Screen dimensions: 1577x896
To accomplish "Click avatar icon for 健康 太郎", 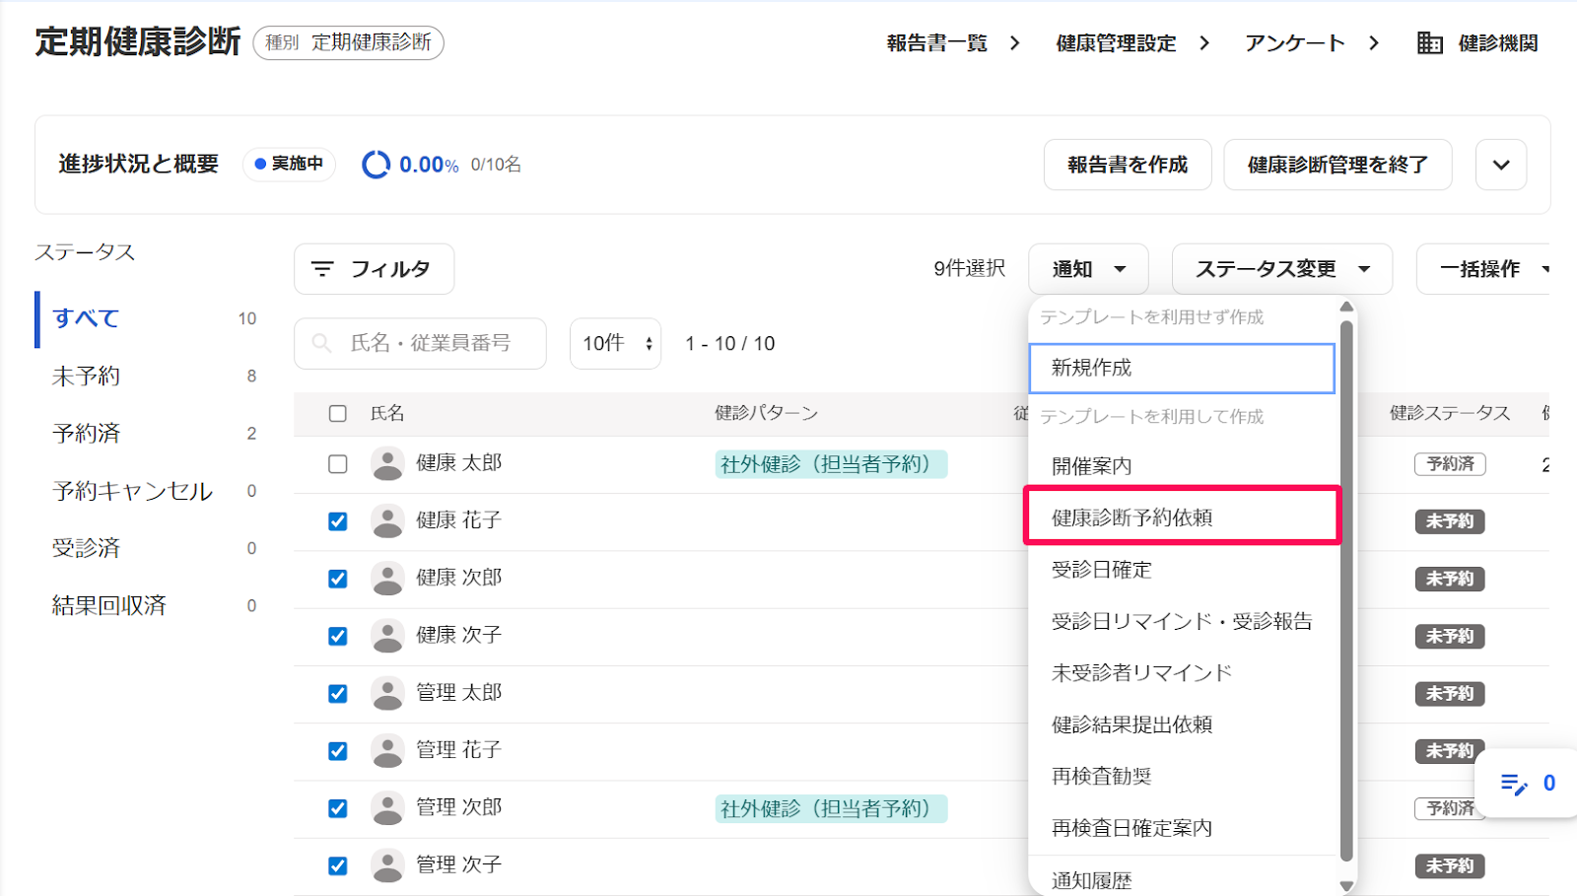I will point(387,463).
